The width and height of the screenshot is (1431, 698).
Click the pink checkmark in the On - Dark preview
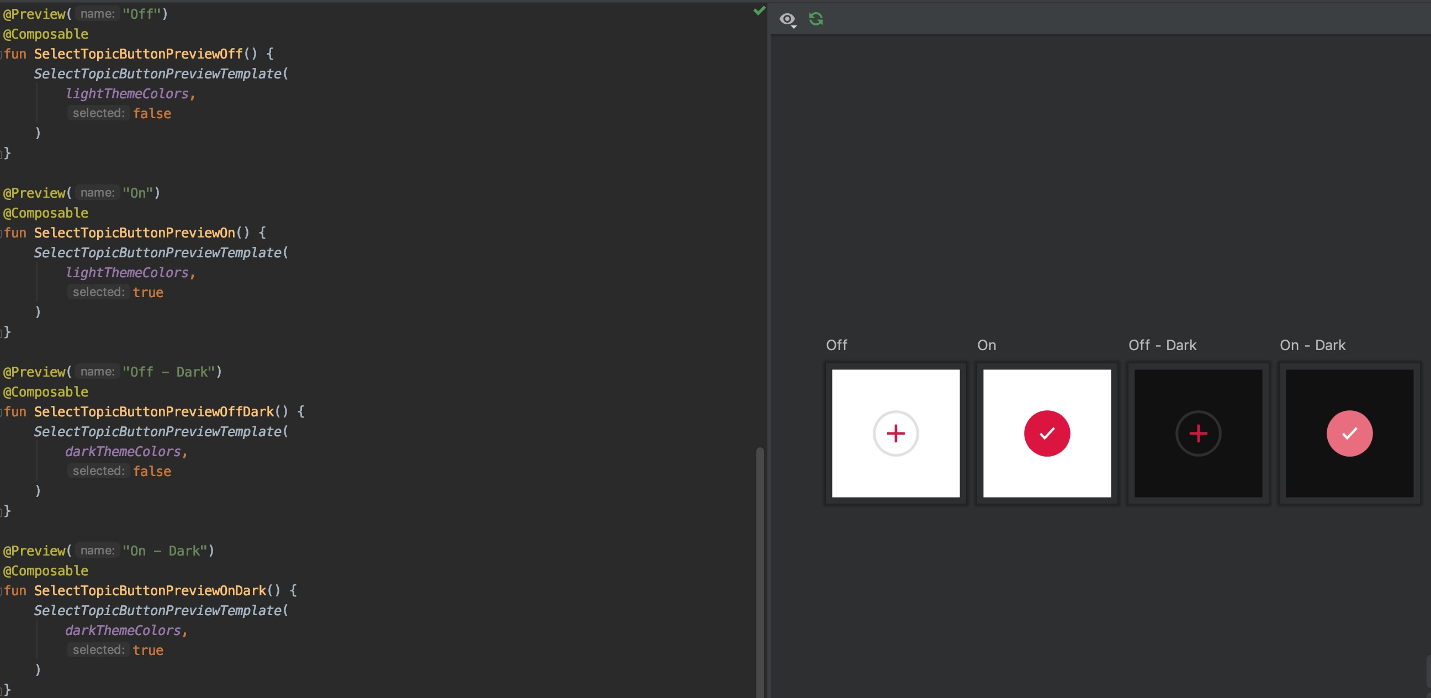coord(1350,433)
